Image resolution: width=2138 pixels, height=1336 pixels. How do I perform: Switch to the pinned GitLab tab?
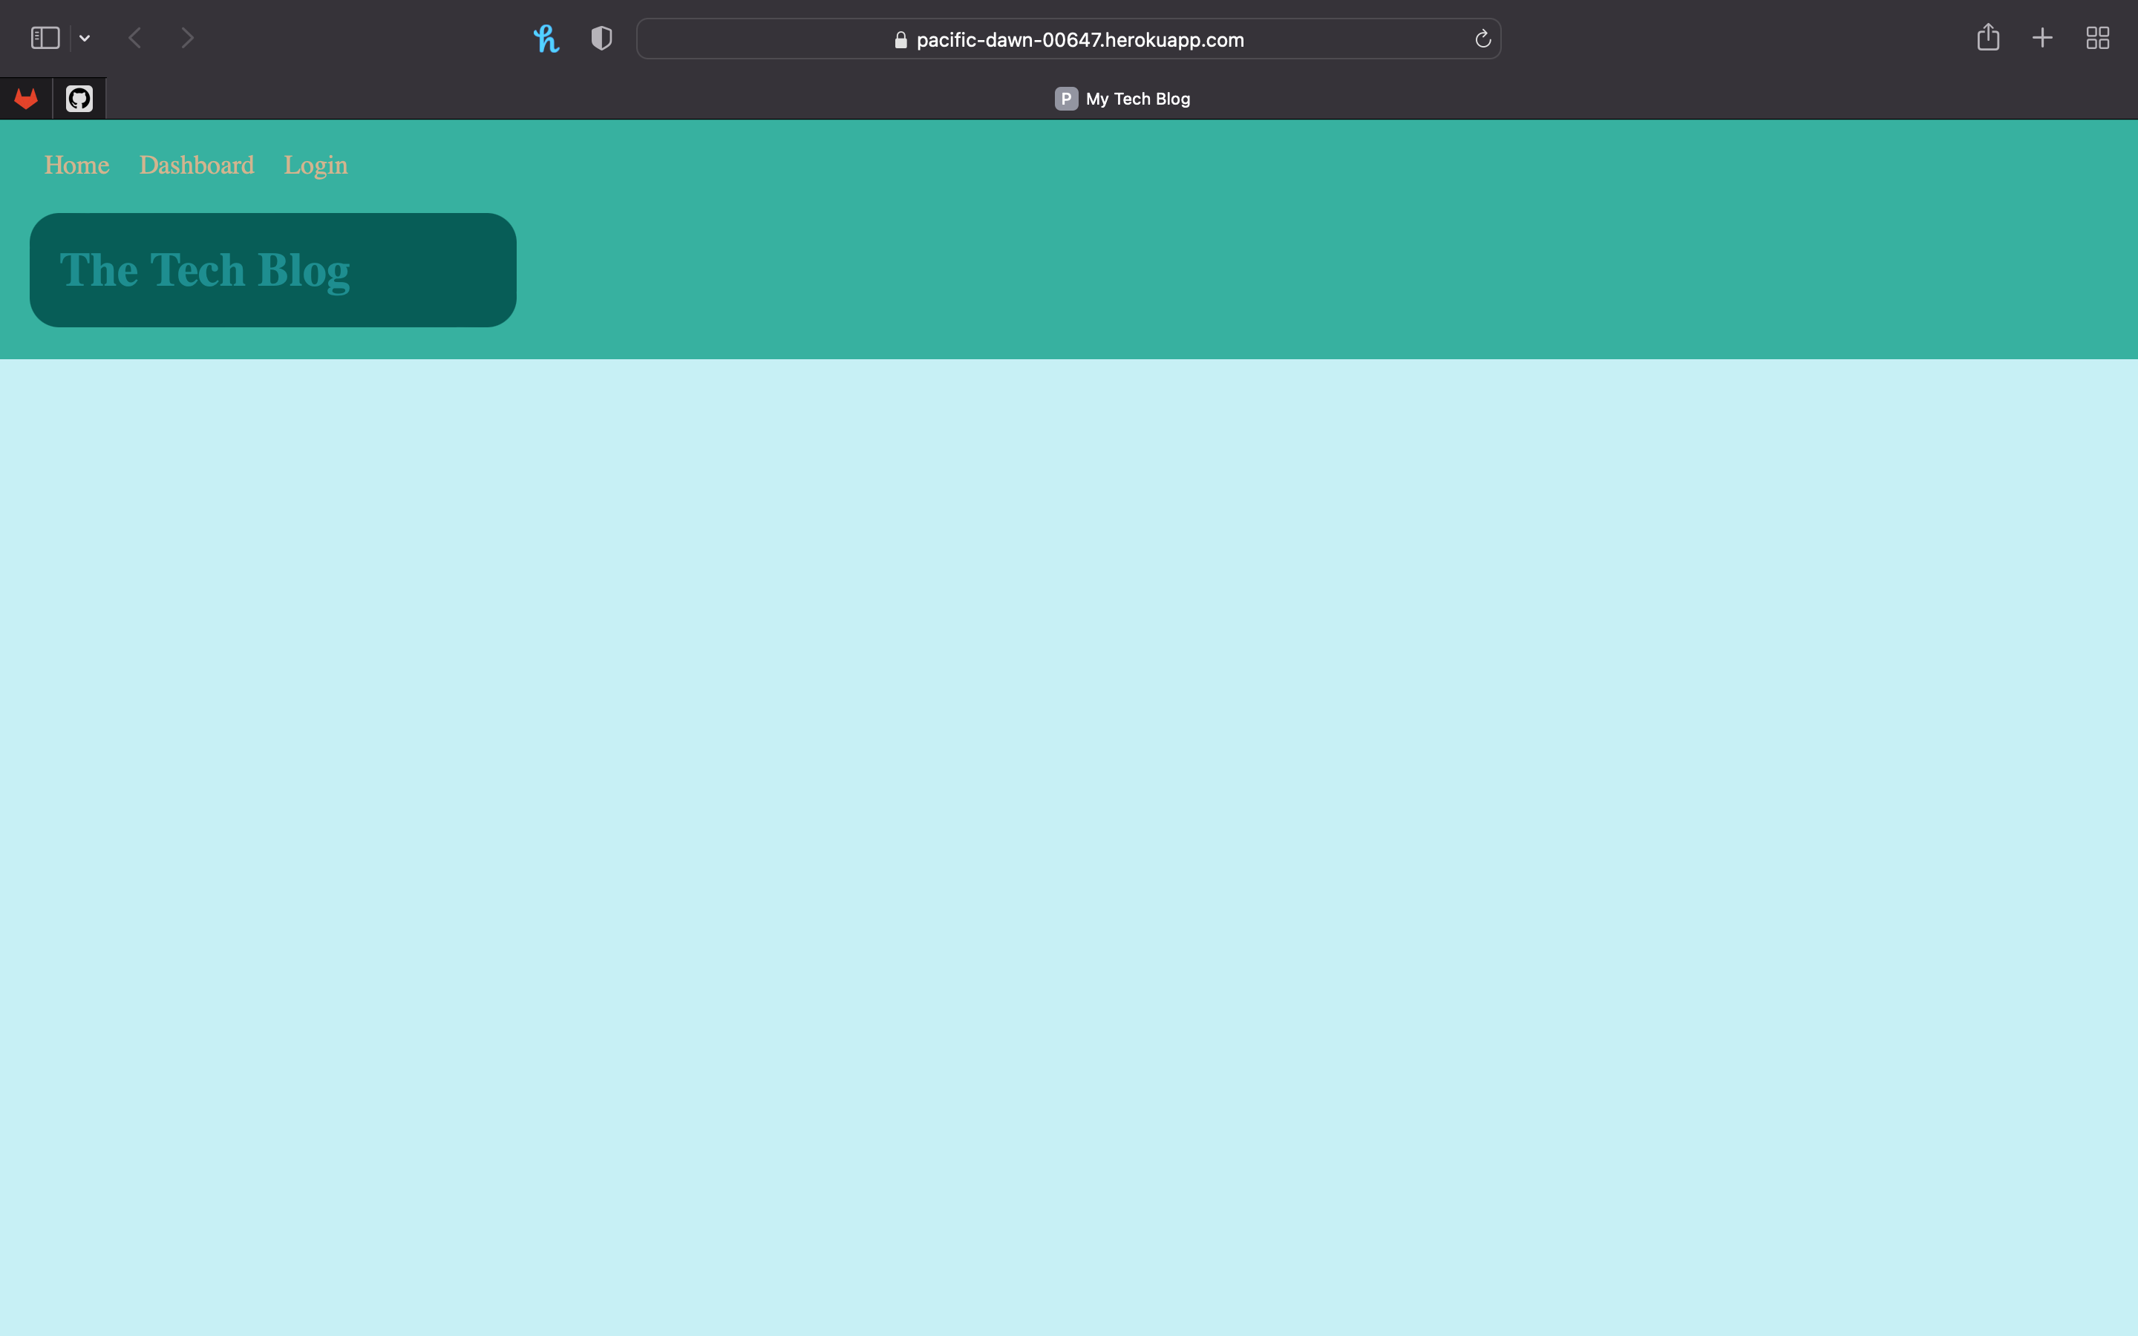(27, 98)
